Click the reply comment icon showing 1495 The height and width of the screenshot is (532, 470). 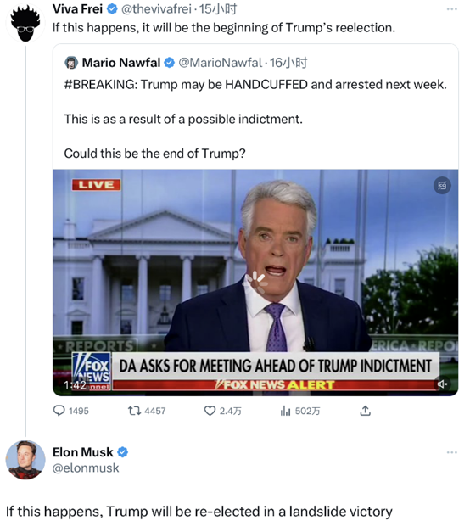[x=59, y=411]
